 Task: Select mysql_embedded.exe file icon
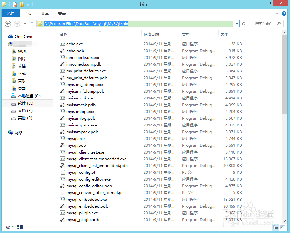coord(63,200)
